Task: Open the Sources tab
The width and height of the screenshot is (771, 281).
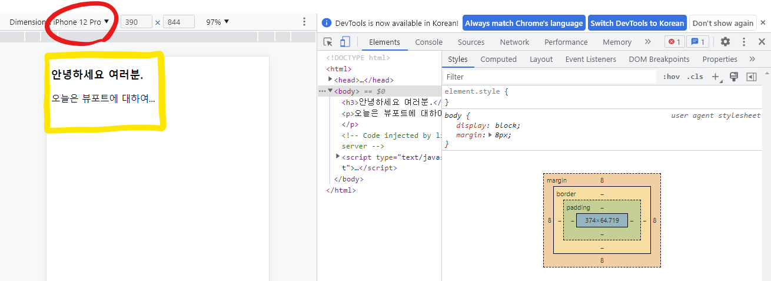Action: pos(471,42)
